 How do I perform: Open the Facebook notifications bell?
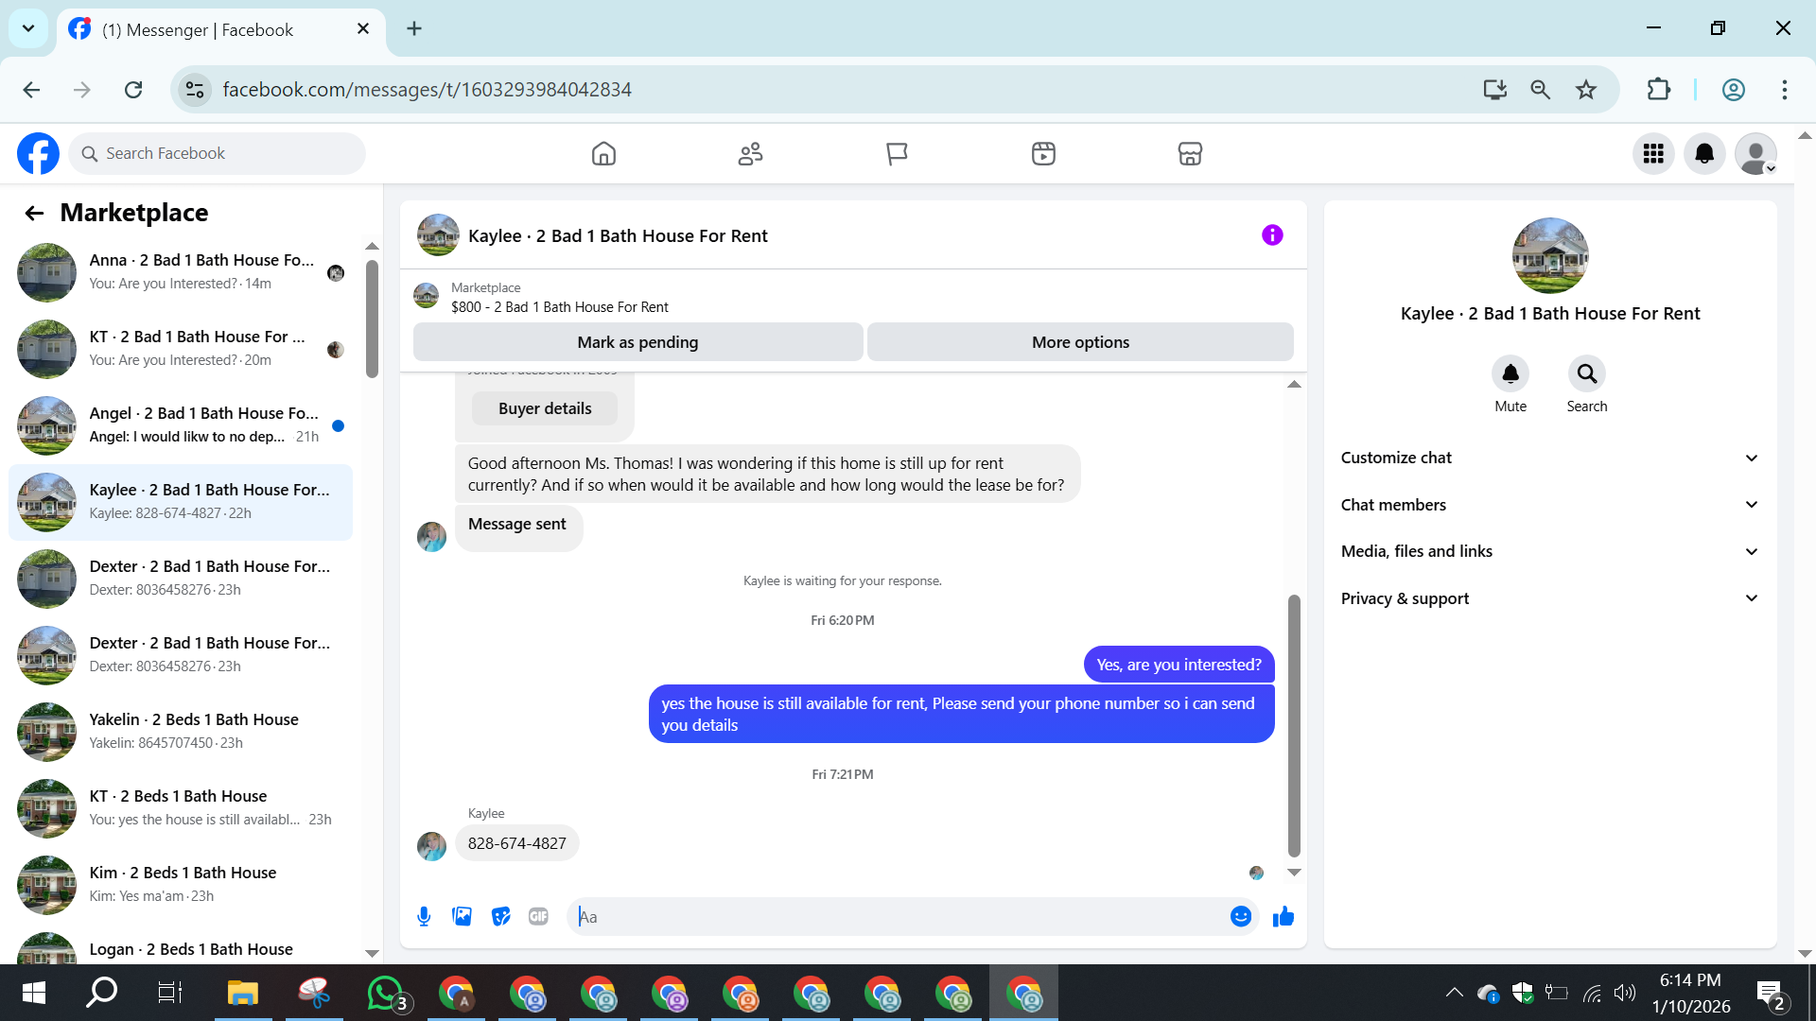[1704, 154]
